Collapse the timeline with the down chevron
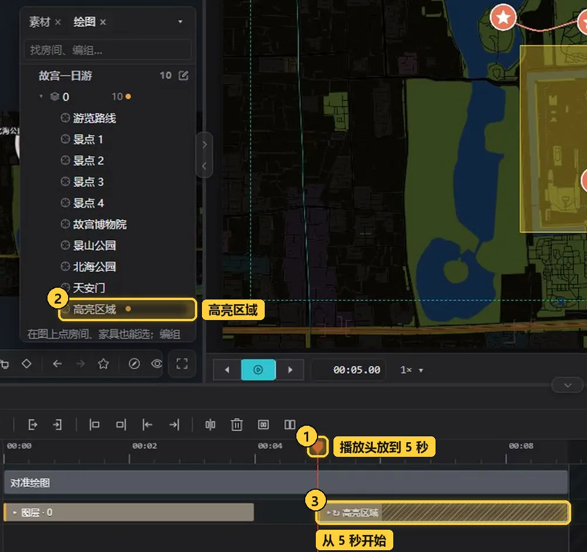587x552 pixels. click(568, 385)
